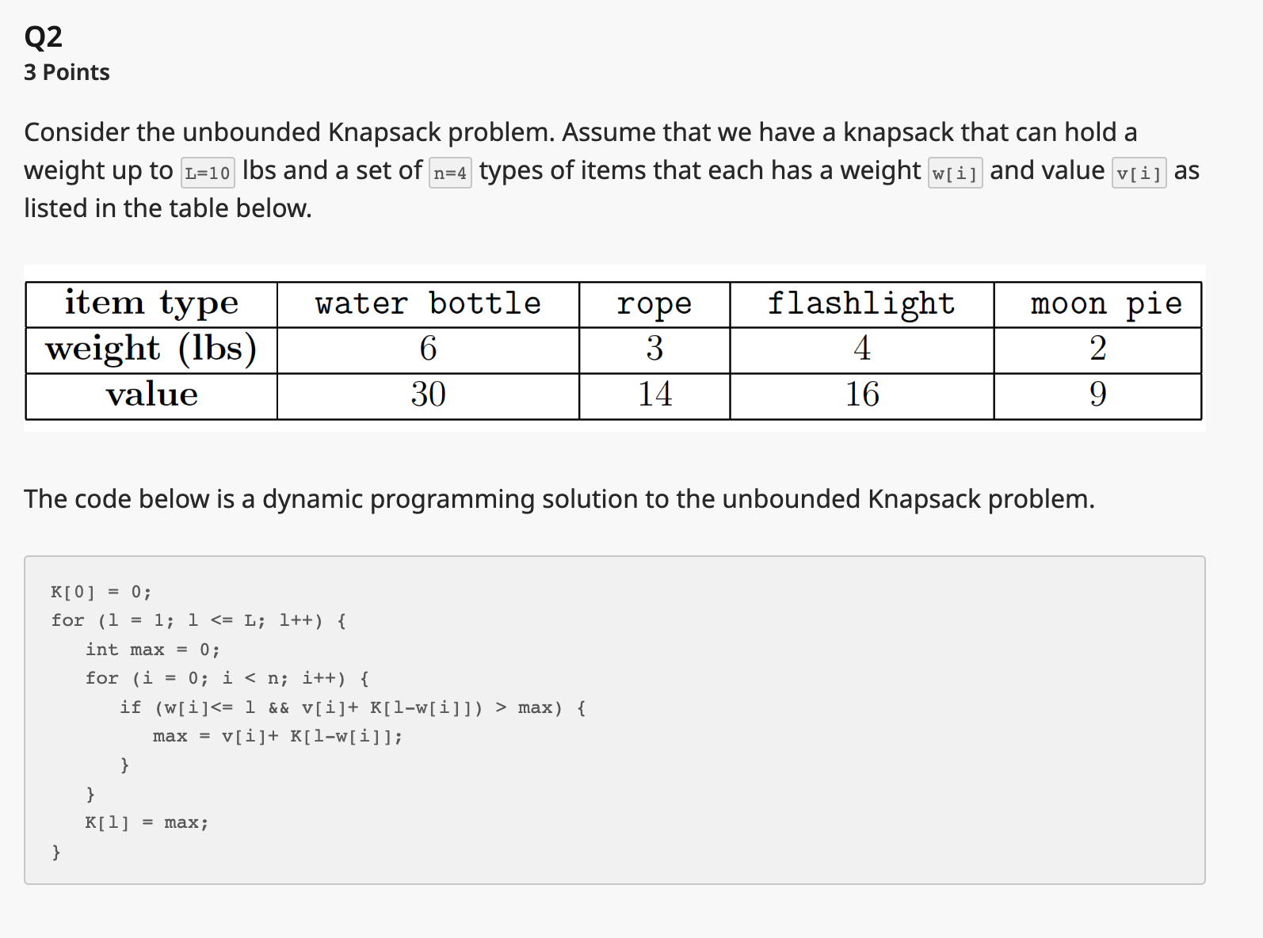Click the w[i] inline code label
The height and width of the screenshot is (938, 1263).
click(955, 173)
